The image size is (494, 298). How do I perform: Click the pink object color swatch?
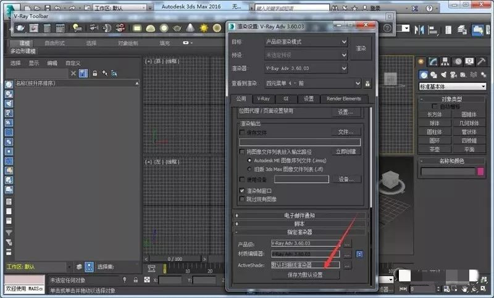point(480,172)
